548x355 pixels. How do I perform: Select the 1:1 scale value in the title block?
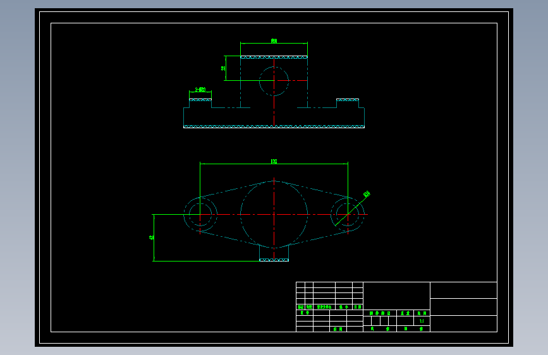pos(422,321)
